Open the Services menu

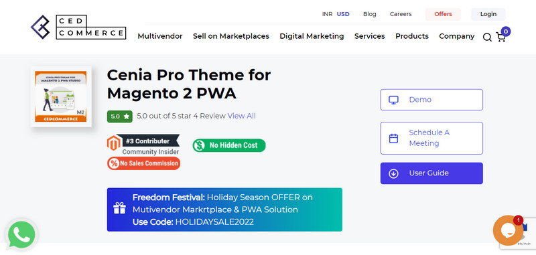point(370,36)
